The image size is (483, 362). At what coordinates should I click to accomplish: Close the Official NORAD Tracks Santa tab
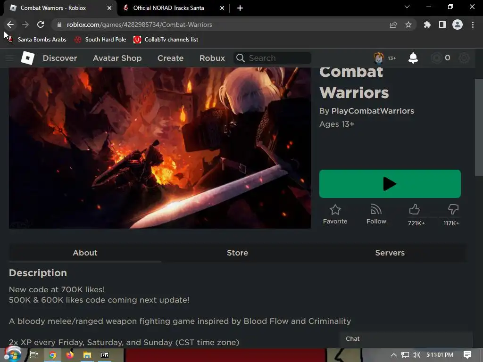pos(222,8)
